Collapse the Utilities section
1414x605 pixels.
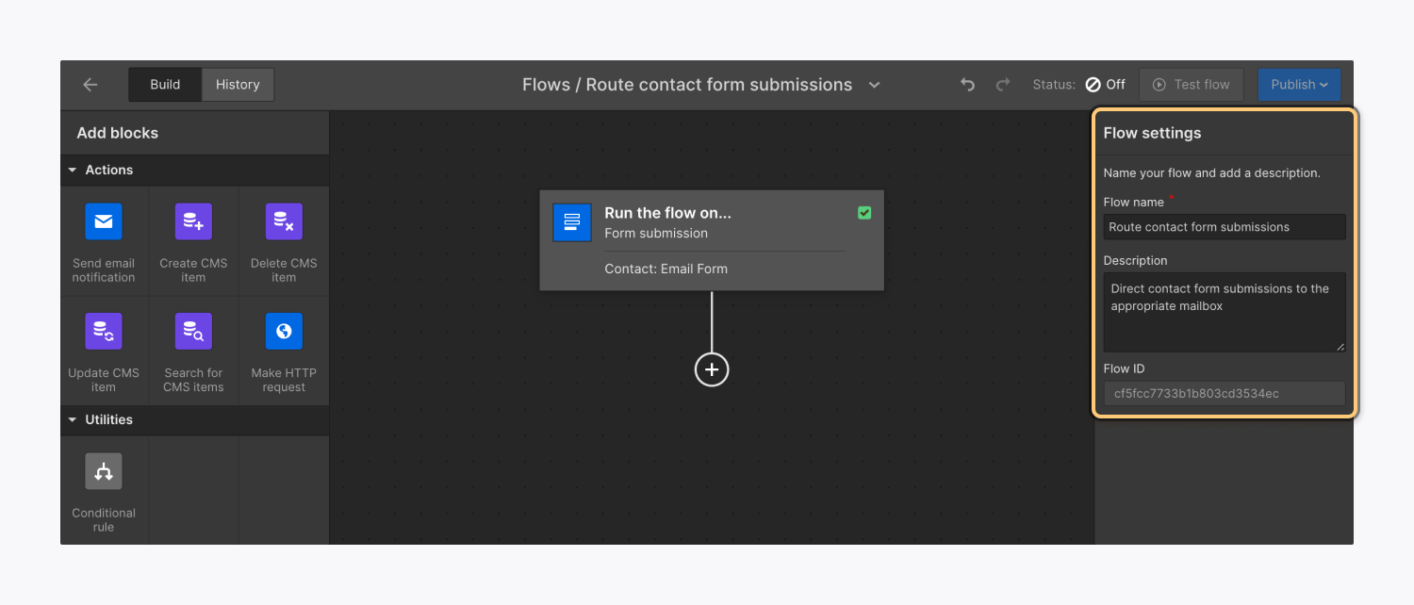pyautogui.click(x=73, y=419)
